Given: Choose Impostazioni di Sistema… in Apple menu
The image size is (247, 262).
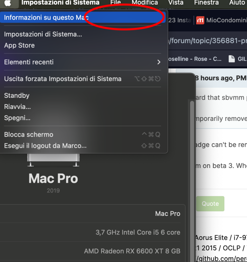Looking at the screenshot, I should tap(83, 34).
